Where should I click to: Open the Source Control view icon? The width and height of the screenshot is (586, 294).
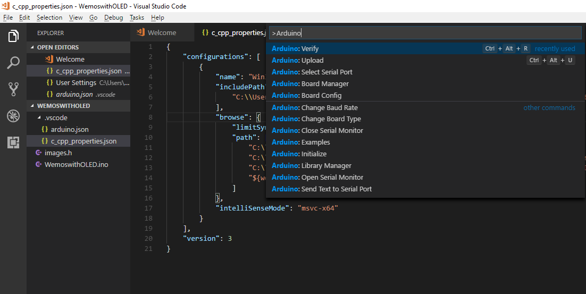coord(13,89)
